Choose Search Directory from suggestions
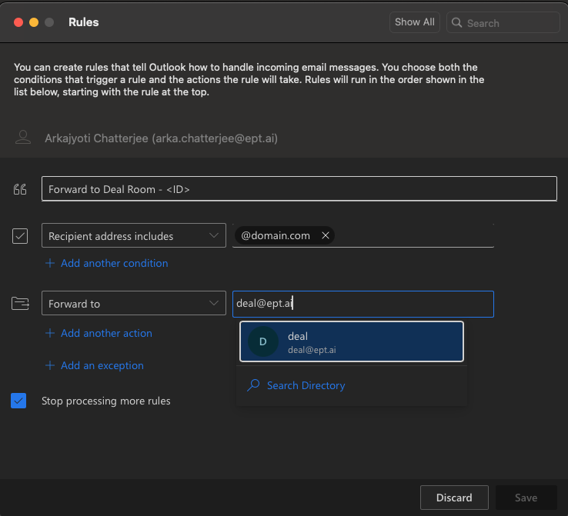 (305, 385)
